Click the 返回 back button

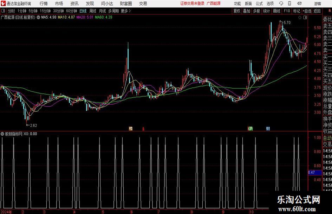coord(317,11)
